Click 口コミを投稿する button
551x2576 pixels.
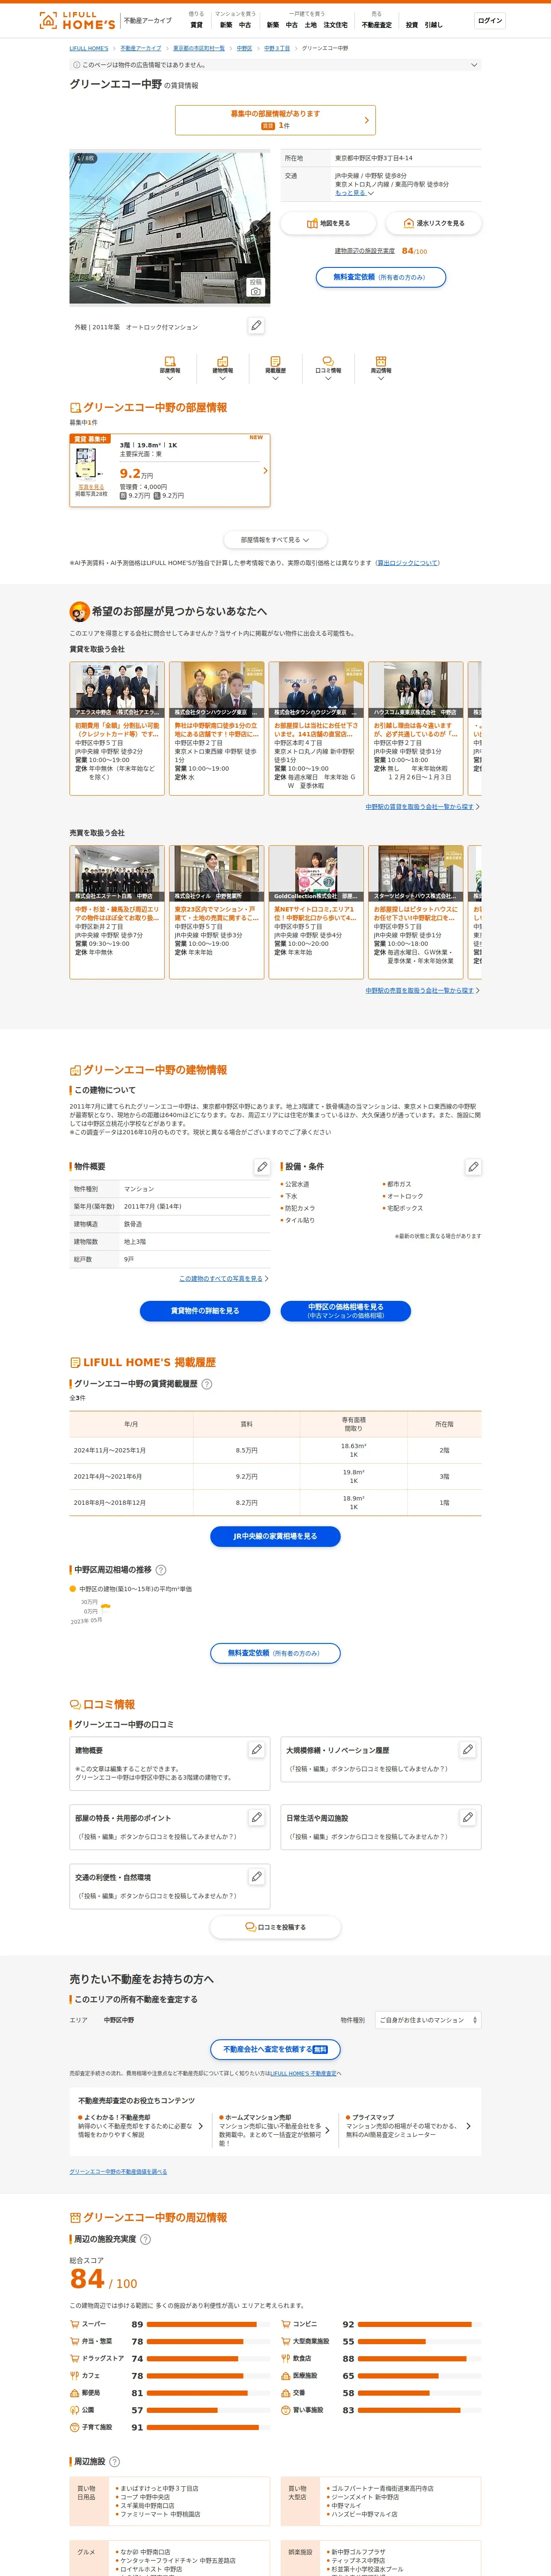point(275,1927)
